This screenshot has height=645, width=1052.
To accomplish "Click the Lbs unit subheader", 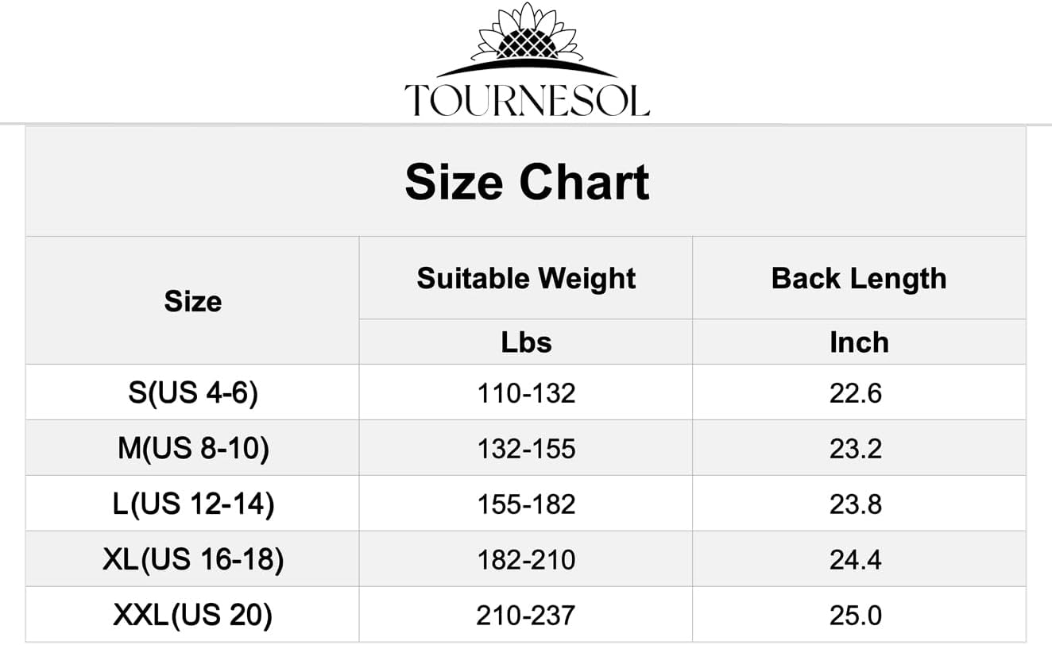I will coord(526,342).
